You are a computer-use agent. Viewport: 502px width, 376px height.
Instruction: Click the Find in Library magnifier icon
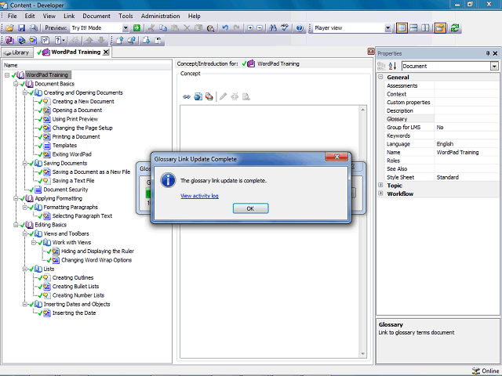coord(210,28)
